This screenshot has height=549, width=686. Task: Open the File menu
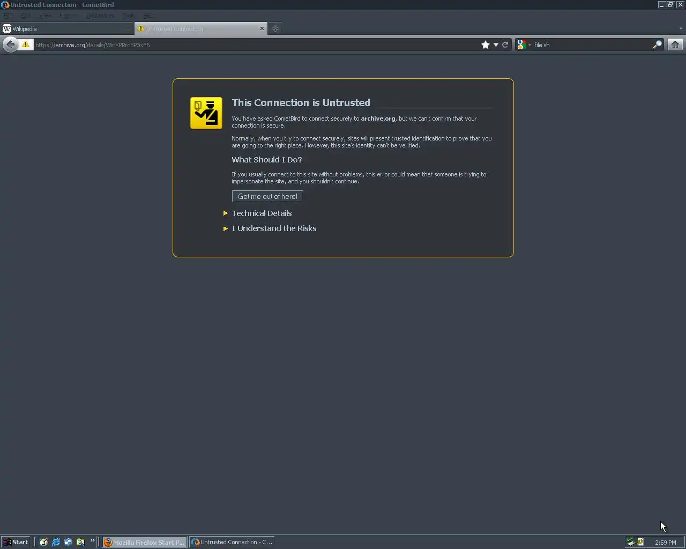(8, 16)
